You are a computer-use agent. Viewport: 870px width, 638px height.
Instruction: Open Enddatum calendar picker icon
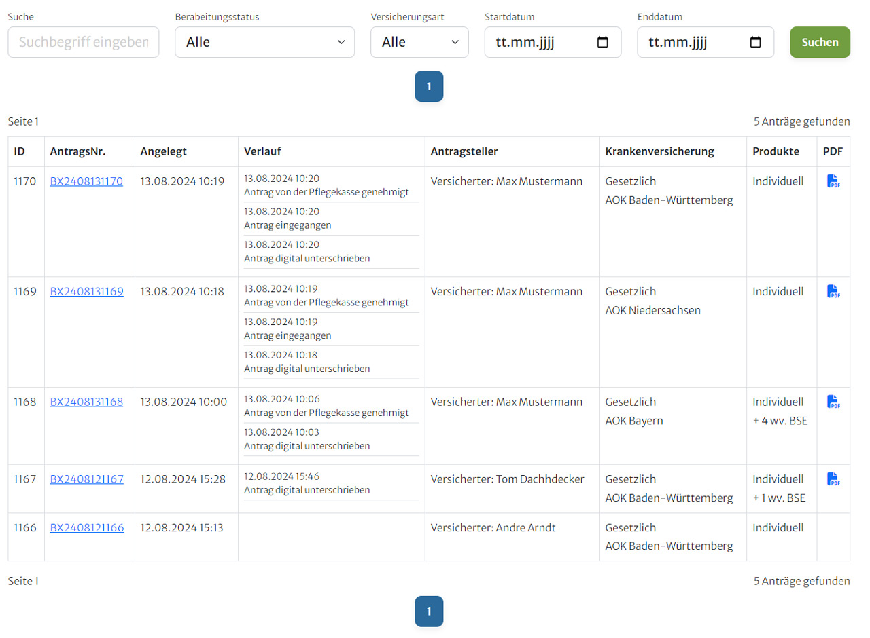[x=755, y=42]
